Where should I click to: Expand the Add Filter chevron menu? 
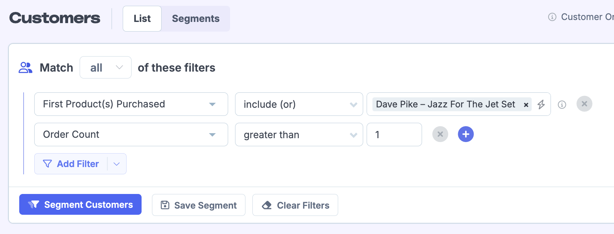click(x=117, y=164)
